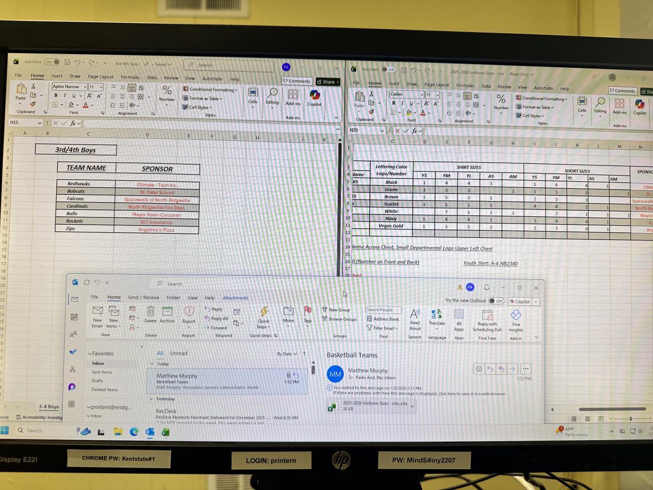Image resolution: width=653 pixels, height=490 pixels.
Task: Open the H15 Name Box dropdown
Action: (x=39, y=123)
